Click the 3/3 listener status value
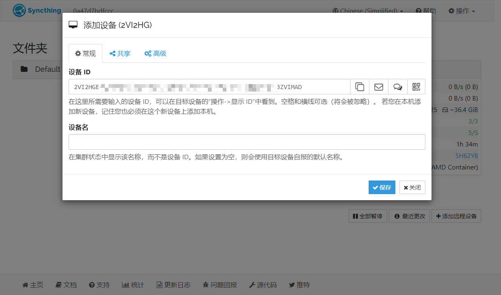Image resolution: width=501 pixels, height=295 pixels. click(x=473, y=121)
